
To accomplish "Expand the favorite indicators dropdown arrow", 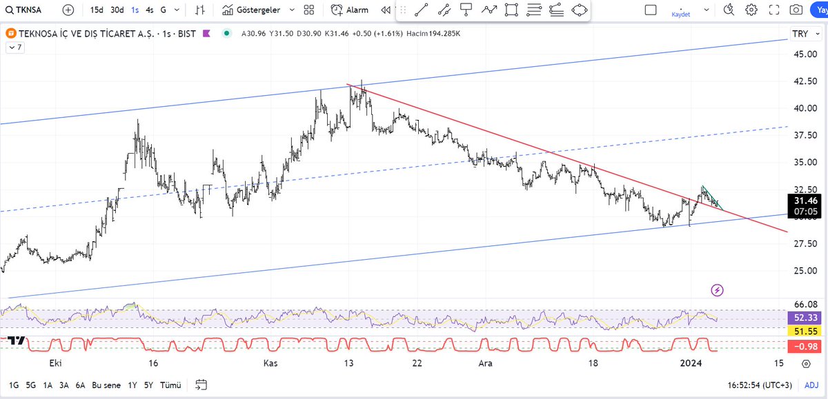I will tap(292, 10).
